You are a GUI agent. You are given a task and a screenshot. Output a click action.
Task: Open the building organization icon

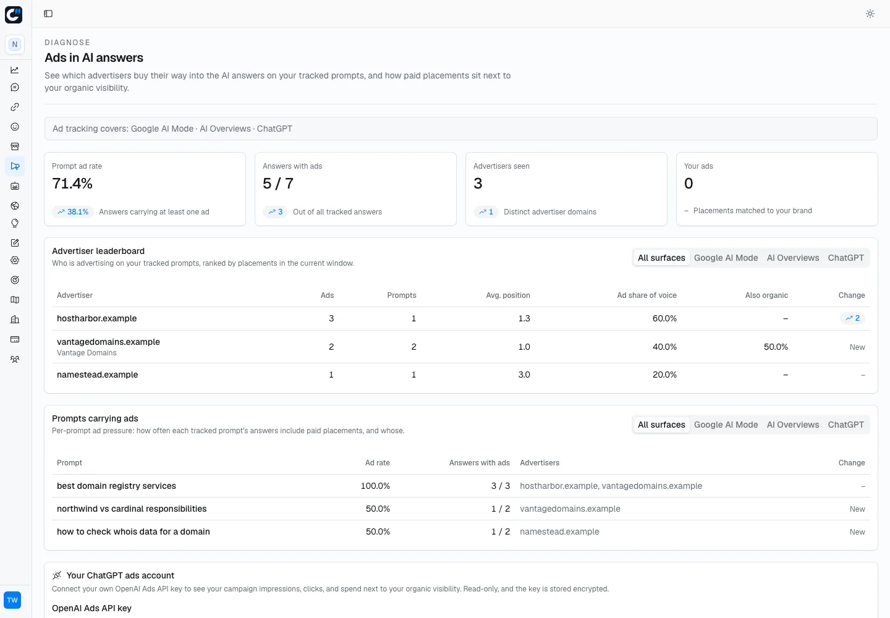(15, 320)
